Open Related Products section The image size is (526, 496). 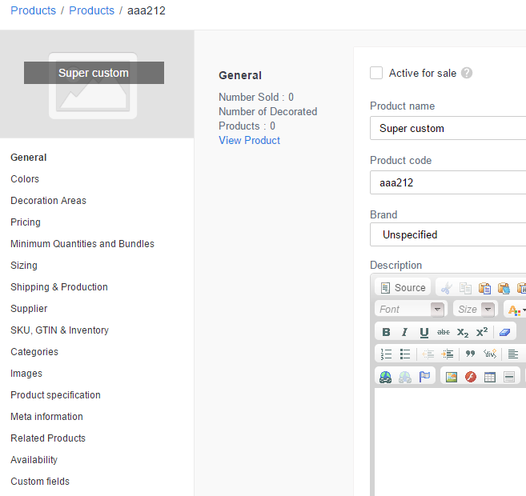tap(48, 438)
